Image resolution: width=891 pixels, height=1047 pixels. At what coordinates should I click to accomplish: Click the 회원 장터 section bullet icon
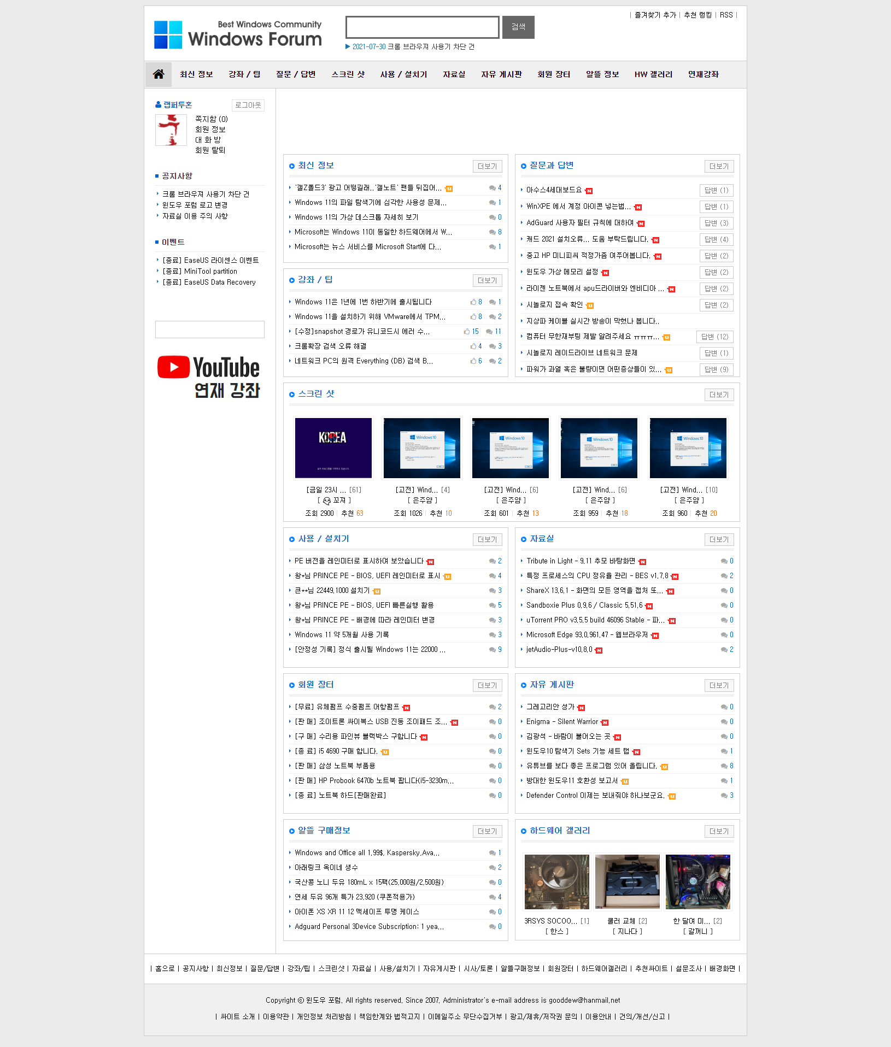point(292,685)
